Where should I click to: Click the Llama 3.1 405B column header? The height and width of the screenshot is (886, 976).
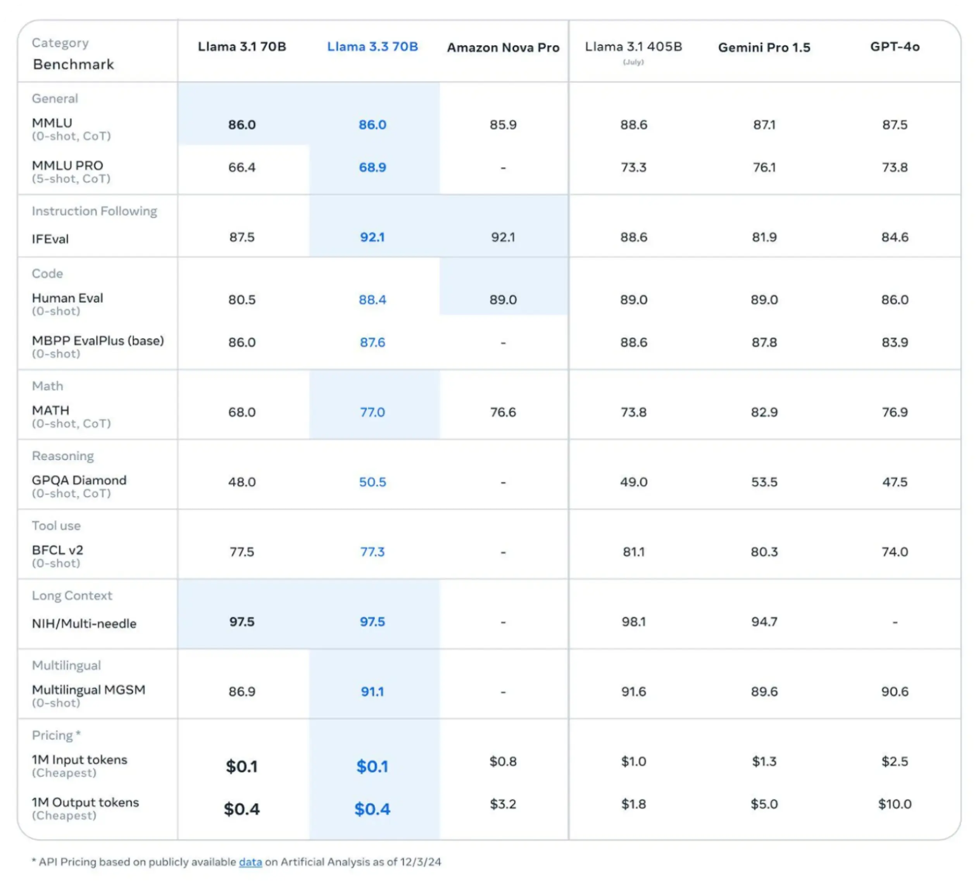pos(633,47)
